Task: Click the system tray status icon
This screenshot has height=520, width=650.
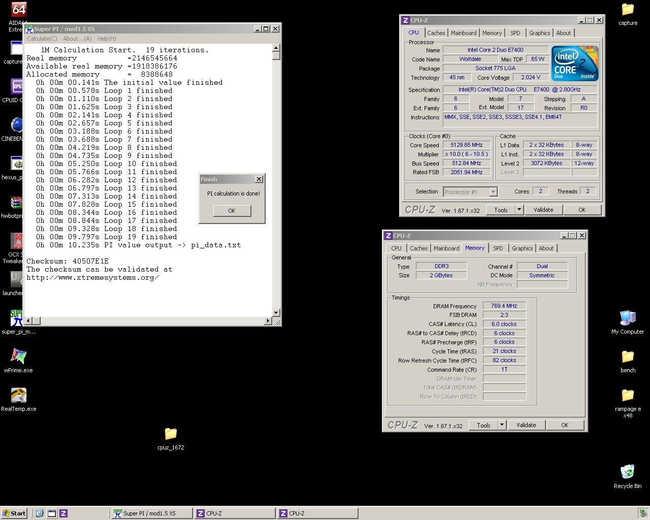Action: pyautogui.click(x=643, y=513)
